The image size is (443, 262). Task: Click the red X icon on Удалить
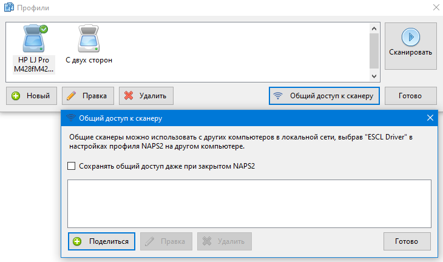coord(129,96)
